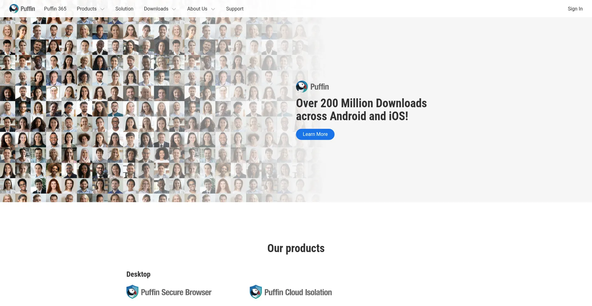Click the Puffin Cloud Isolation shield icon
This screenshot has height=306, width=592.
point(255,292)
